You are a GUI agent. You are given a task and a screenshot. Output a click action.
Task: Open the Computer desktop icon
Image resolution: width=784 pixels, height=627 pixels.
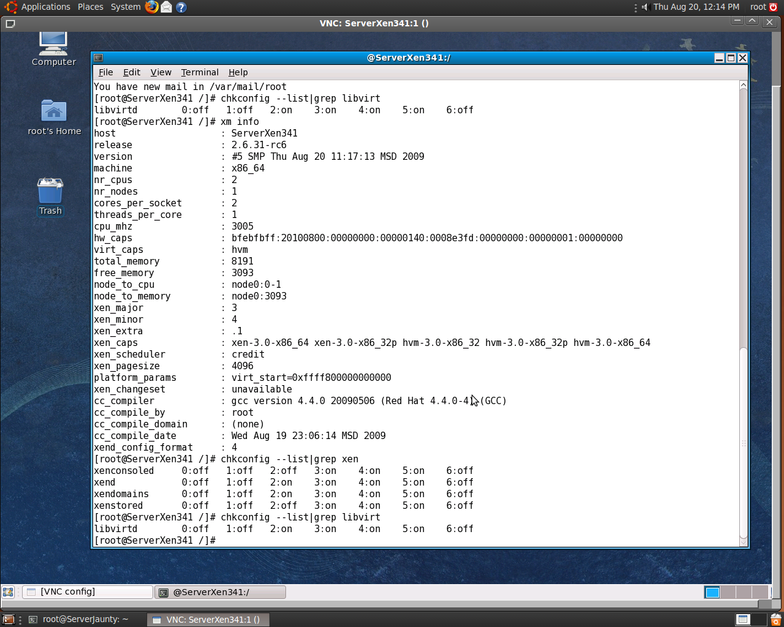53,48
